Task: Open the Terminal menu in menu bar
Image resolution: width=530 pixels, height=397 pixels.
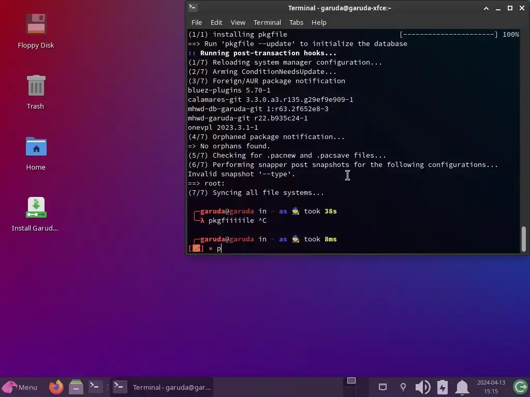Action: 267,22
